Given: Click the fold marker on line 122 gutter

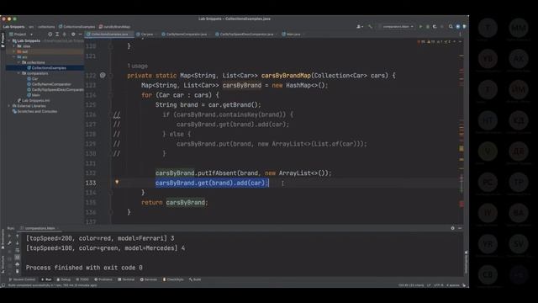Looking at the screenshot, I should 110,75.
